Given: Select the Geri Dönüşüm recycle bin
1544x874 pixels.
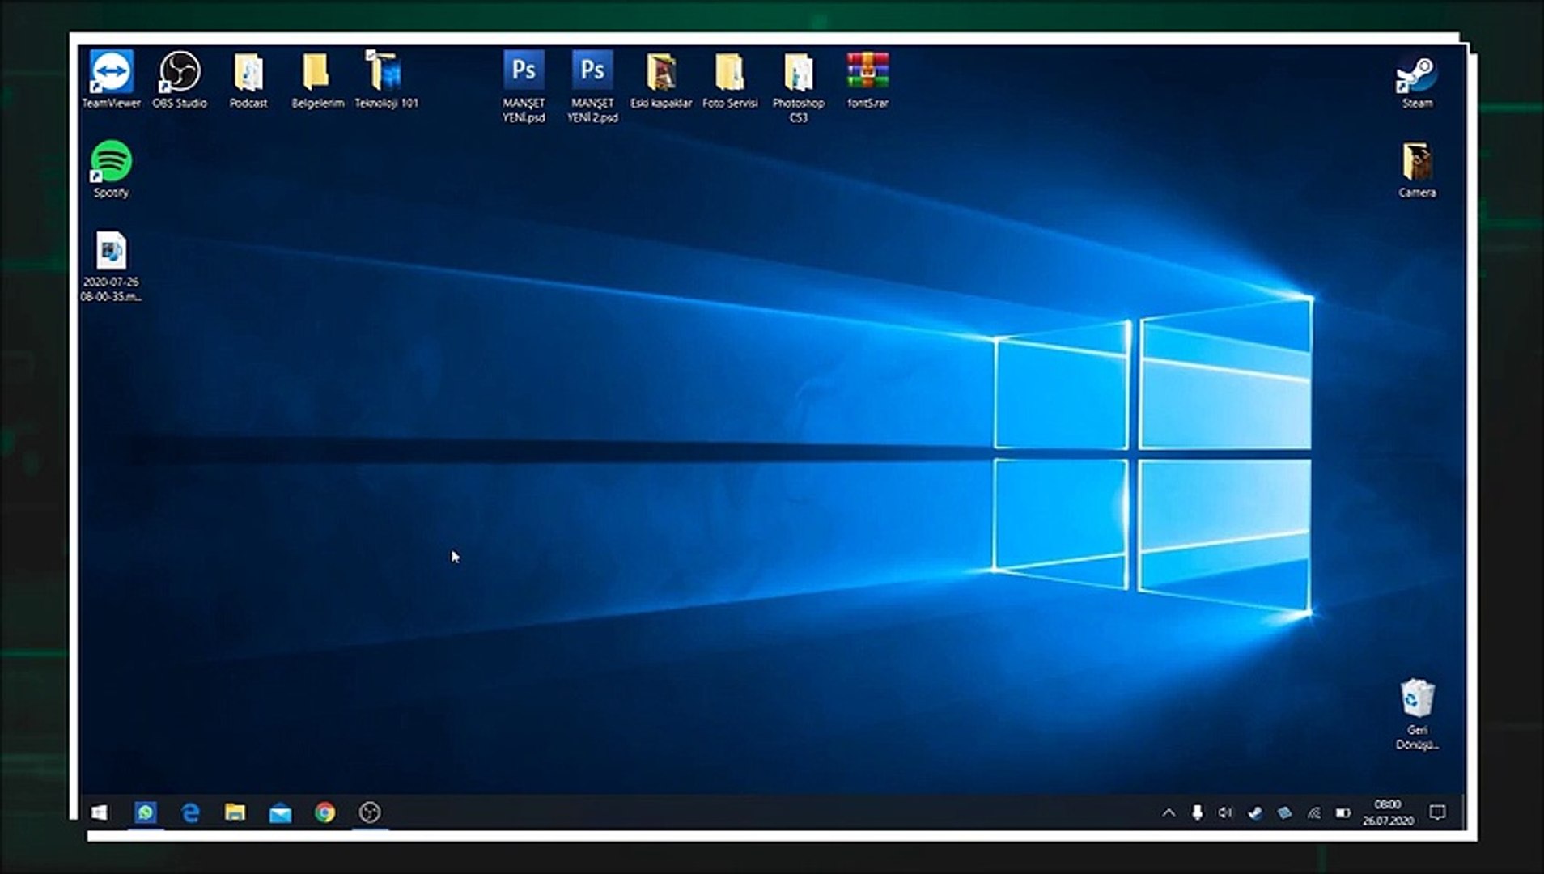Looking at the screenshot, I should click(x=1417, y=714).
